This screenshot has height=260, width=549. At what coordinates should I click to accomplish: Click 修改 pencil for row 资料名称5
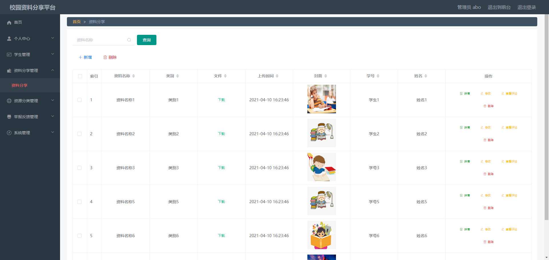click(486, 195)
